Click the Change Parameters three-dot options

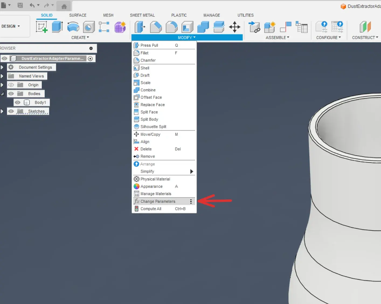(x=191, y=201)
